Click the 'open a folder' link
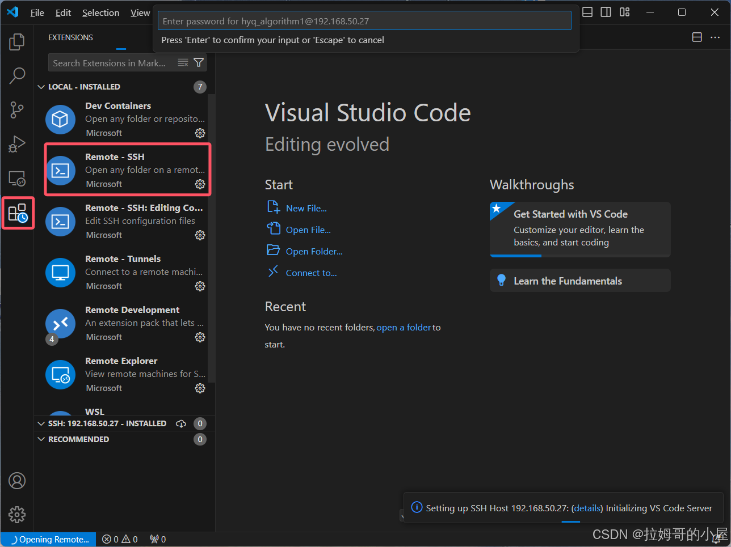Screen dimensions: 731x547 click(x=404, y=327)
